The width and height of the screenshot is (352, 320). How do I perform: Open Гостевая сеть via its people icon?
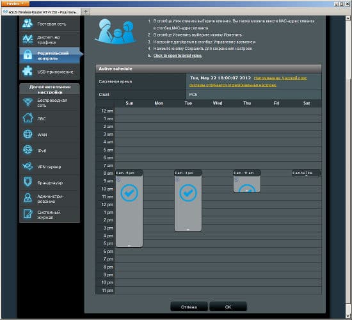[x=28, y=24]
